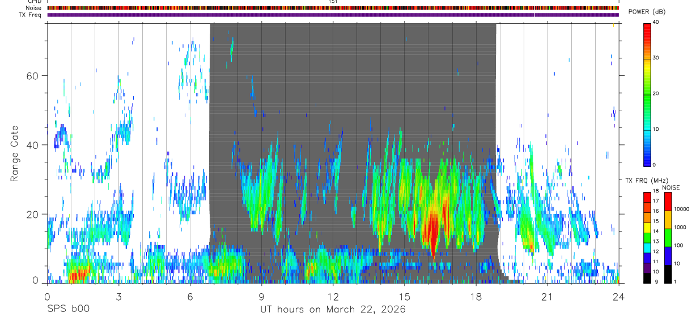Click the purple TX Freq strip above the plot
This screenshot has width=696, height=321.
(333, 15)
